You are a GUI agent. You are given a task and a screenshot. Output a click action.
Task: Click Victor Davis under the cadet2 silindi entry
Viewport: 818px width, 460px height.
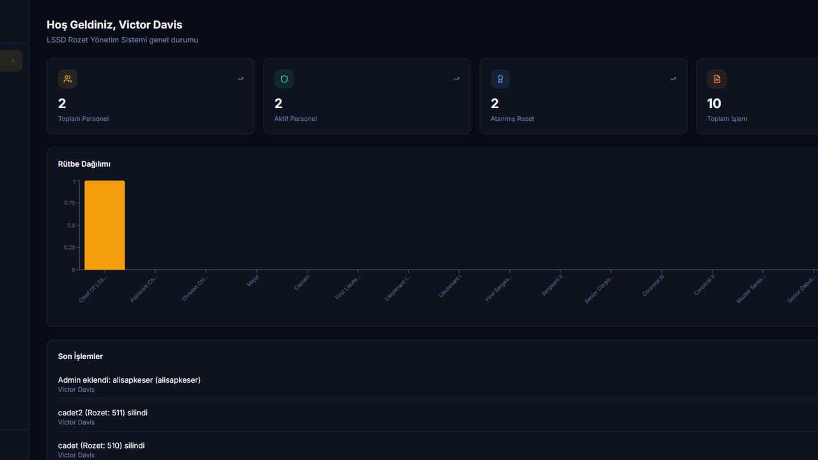(76, 422)
